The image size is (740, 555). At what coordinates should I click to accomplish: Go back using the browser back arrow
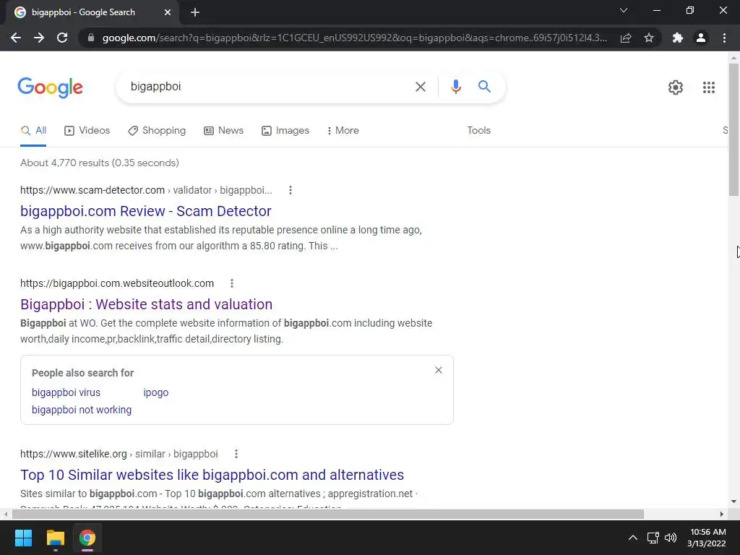16,38
